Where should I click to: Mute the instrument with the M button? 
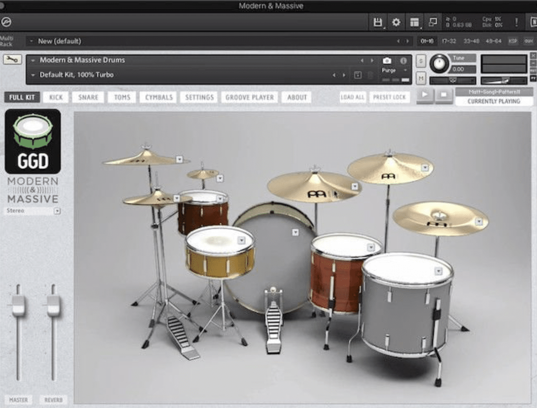pyautogui.click(x=421, y=79)
